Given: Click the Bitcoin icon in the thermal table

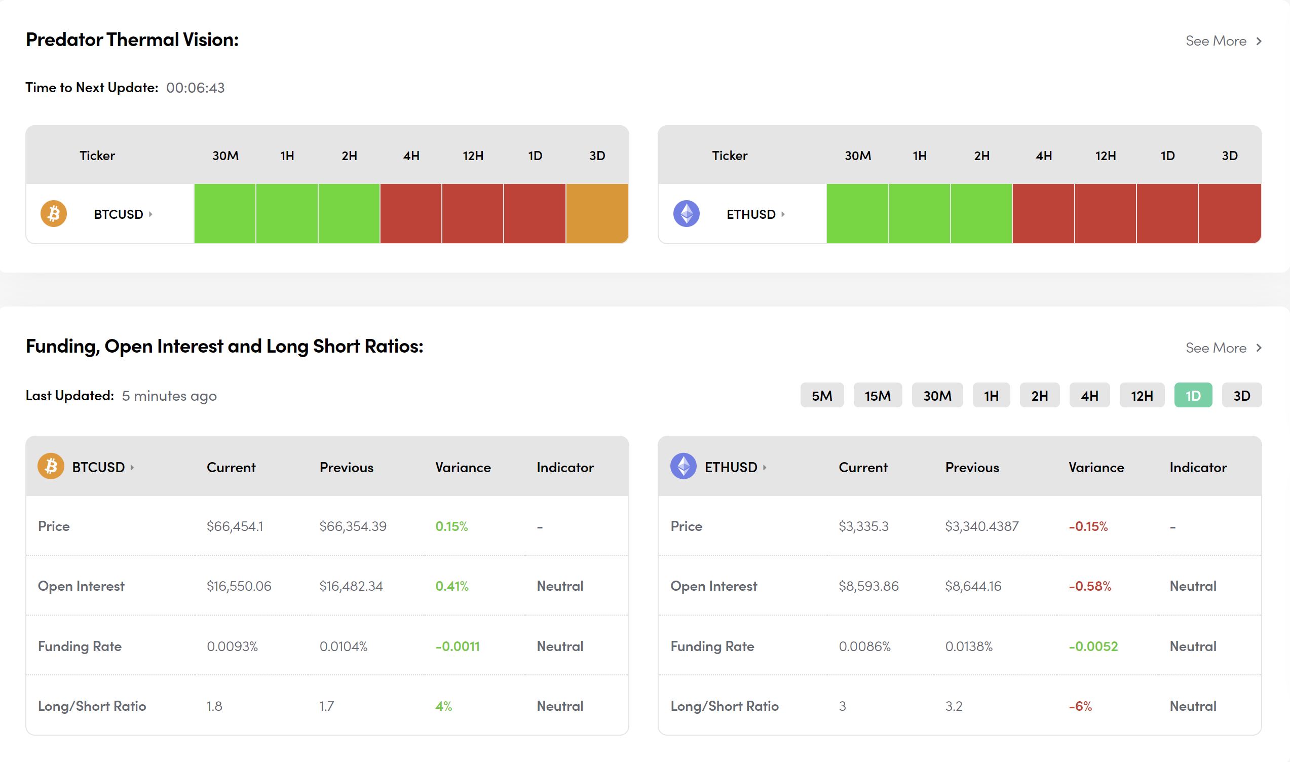Looking at the screenshot, I should 53,214.
